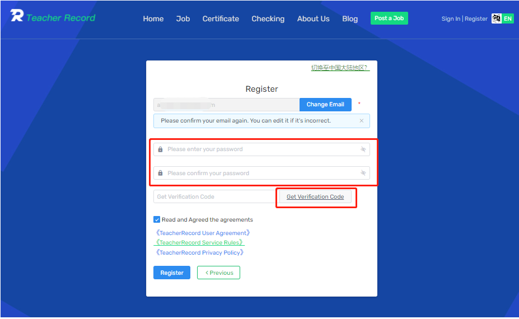Open the TeacherRecord Service Rules link

tap(199, 242)
